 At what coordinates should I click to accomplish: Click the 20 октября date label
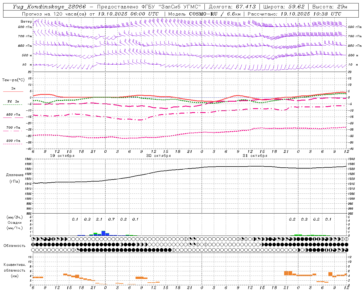pyautogui.click(x=159, y=156)
